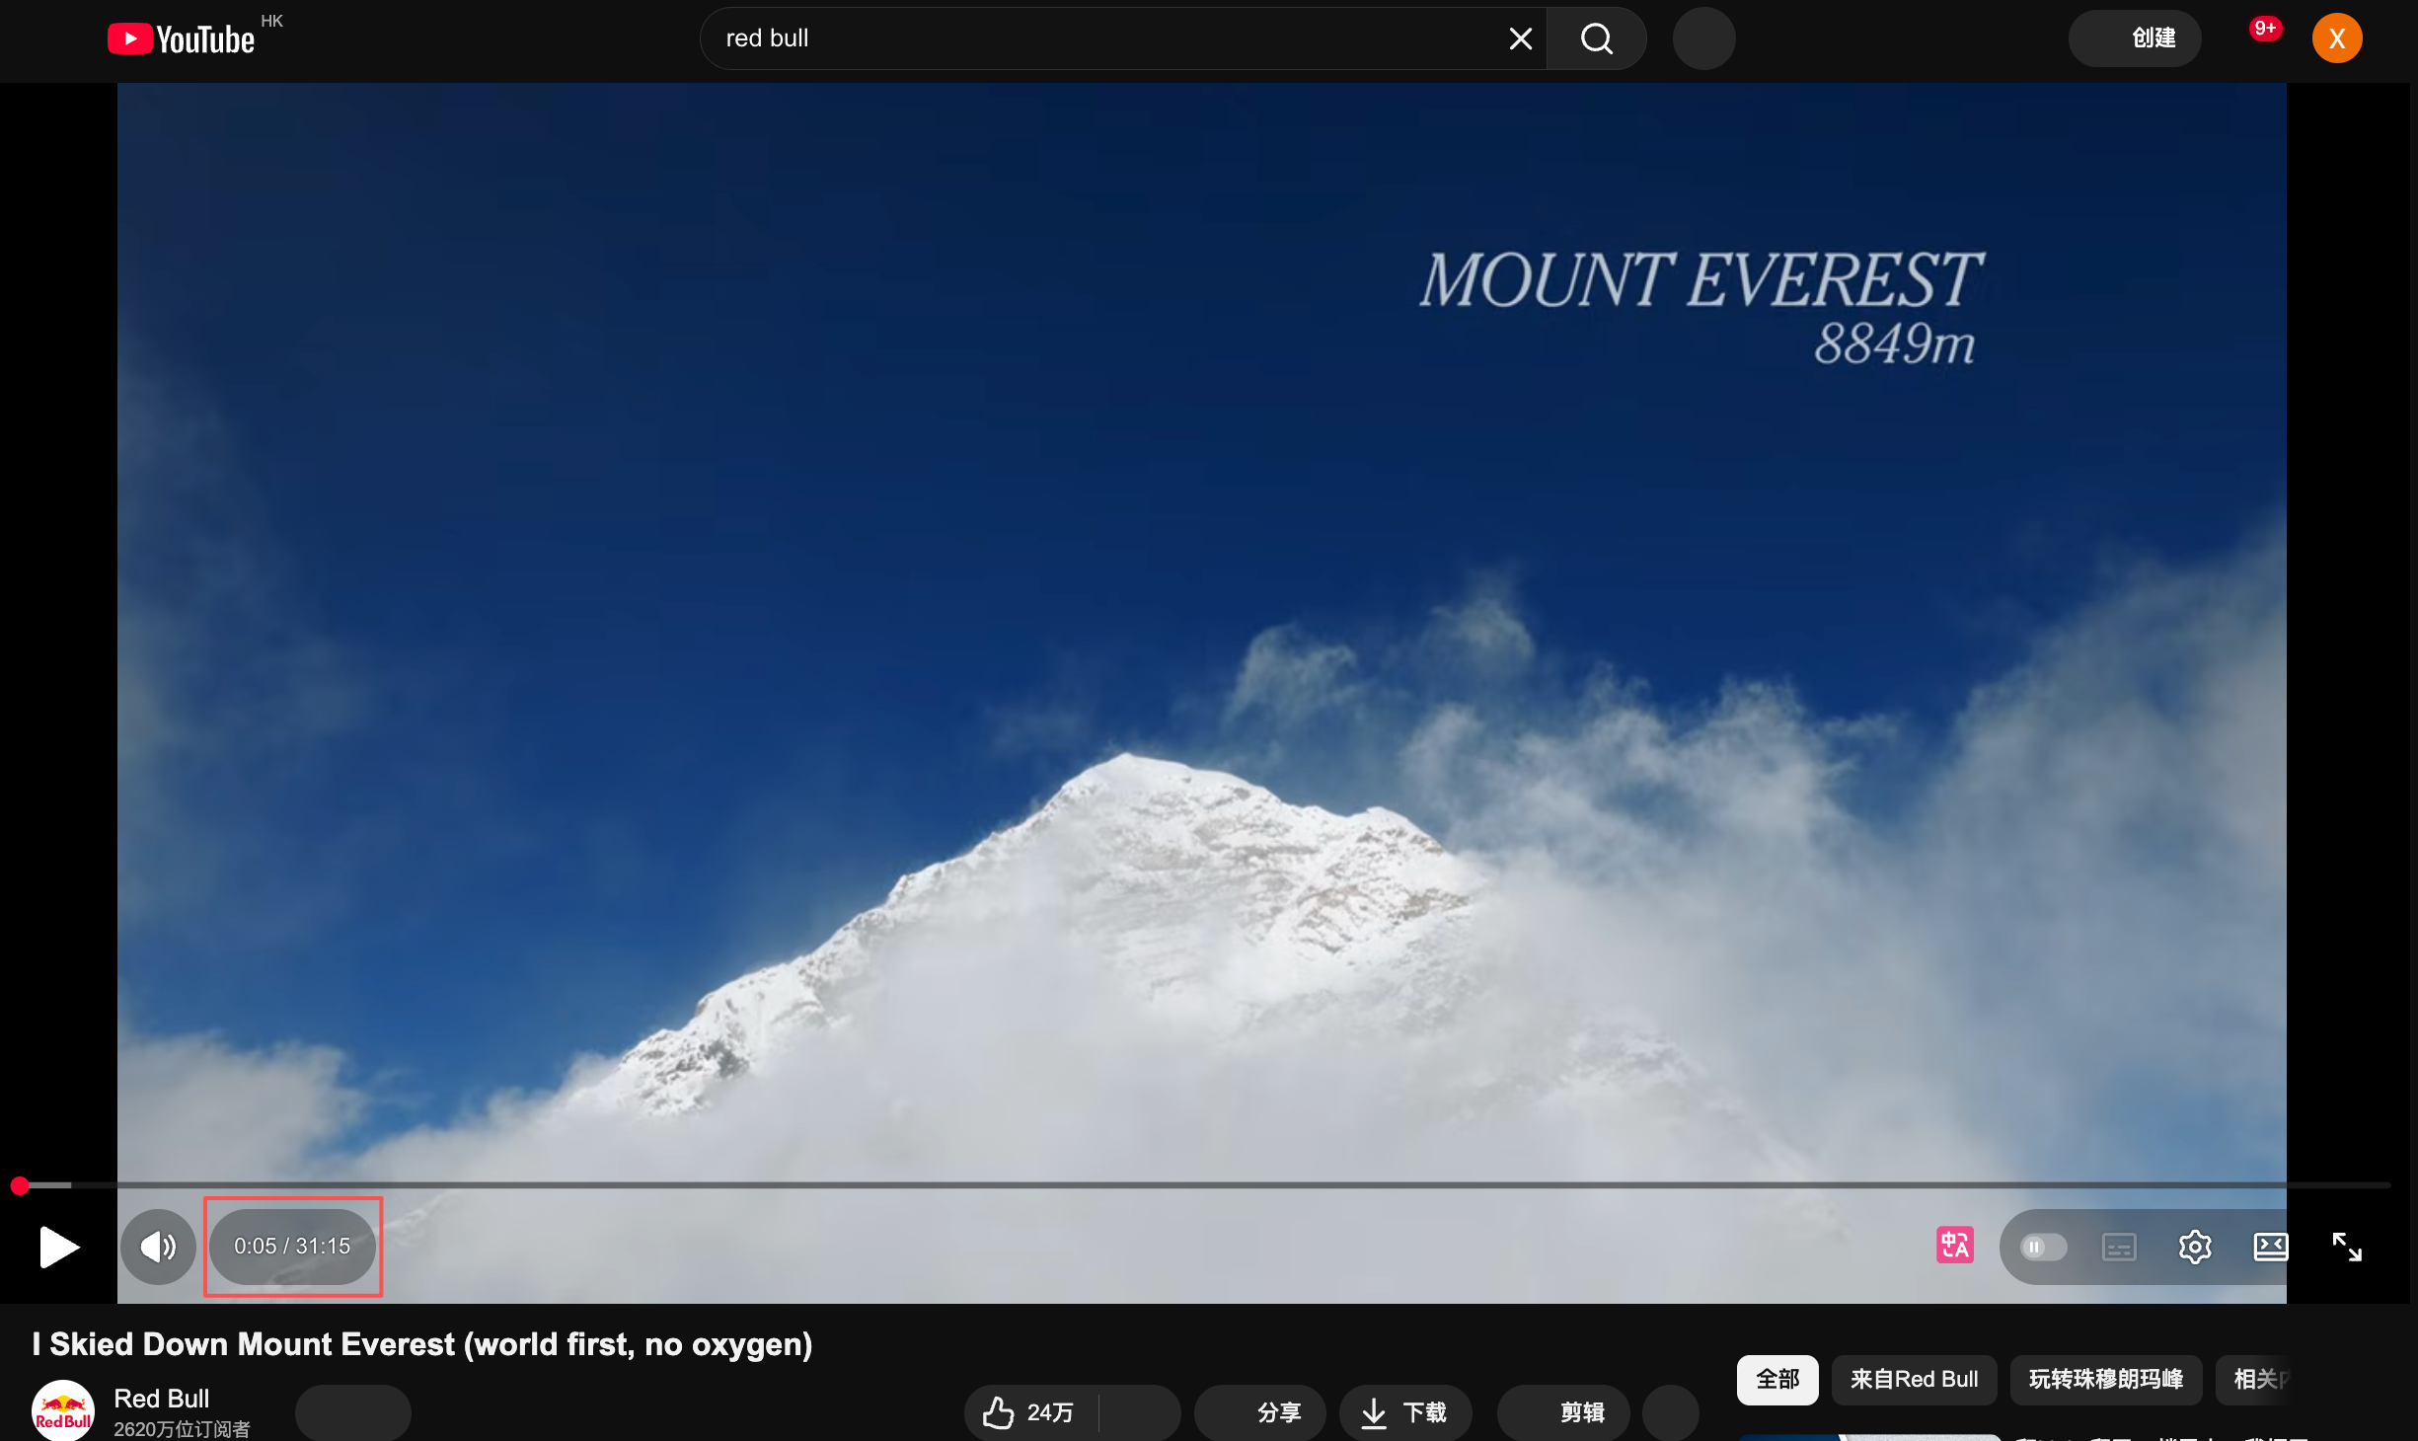Image resolution: width=2418 pixels, height=1441 pixels.
Task: Select the 玩转珠穆朗玛峰 filter chip
Action: tap(2105, 1379)
